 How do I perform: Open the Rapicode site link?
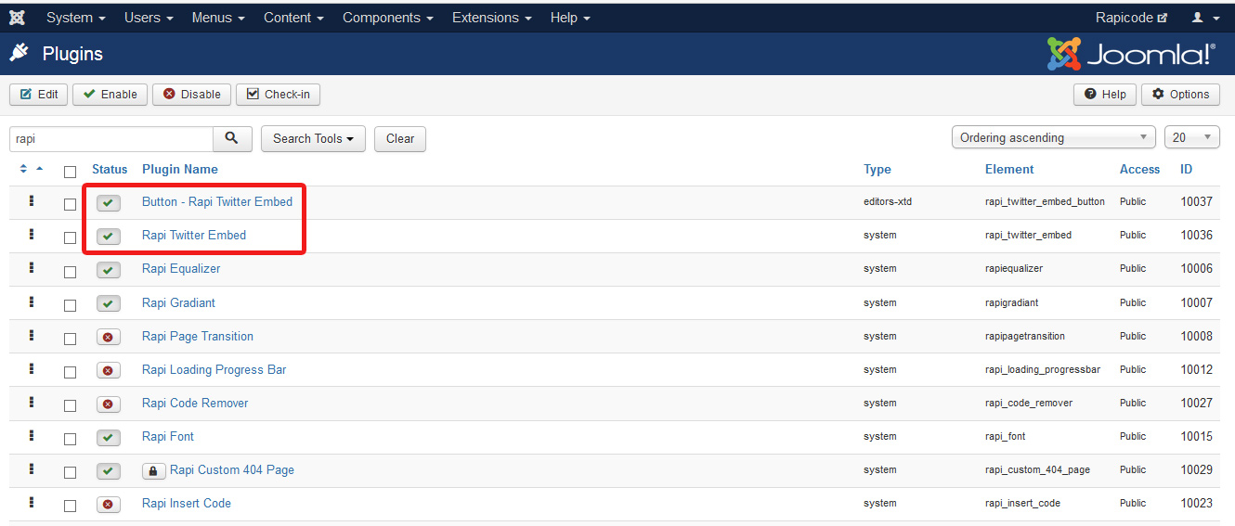pos(1131,18)
